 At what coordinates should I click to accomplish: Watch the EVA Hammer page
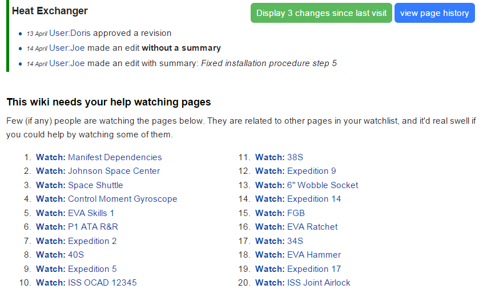point(270,255)
